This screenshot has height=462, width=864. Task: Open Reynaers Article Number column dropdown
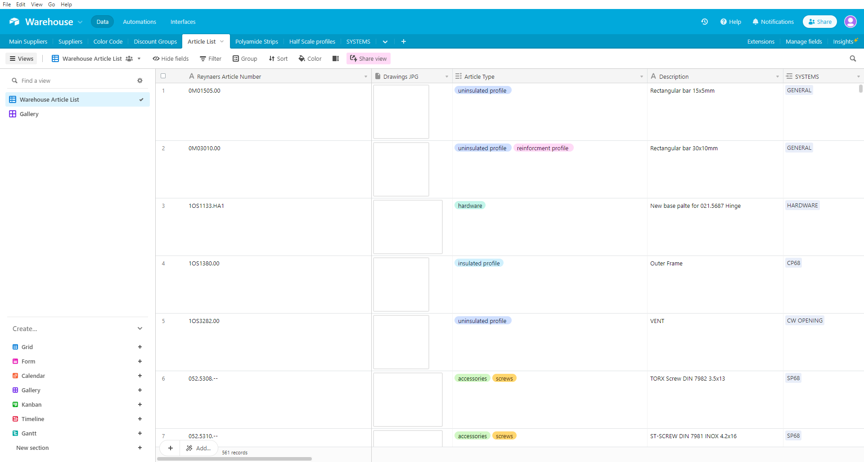[x=366, y=76]
